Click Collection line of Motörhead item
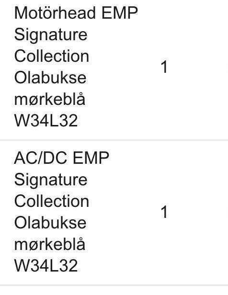This screenshot has height=295, width=228. (52, 56)
